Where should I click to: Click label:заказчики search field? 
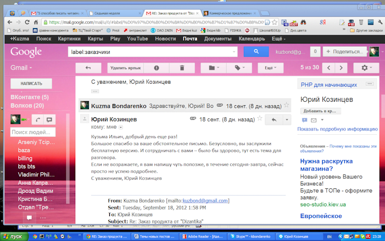tap(153, 52)
